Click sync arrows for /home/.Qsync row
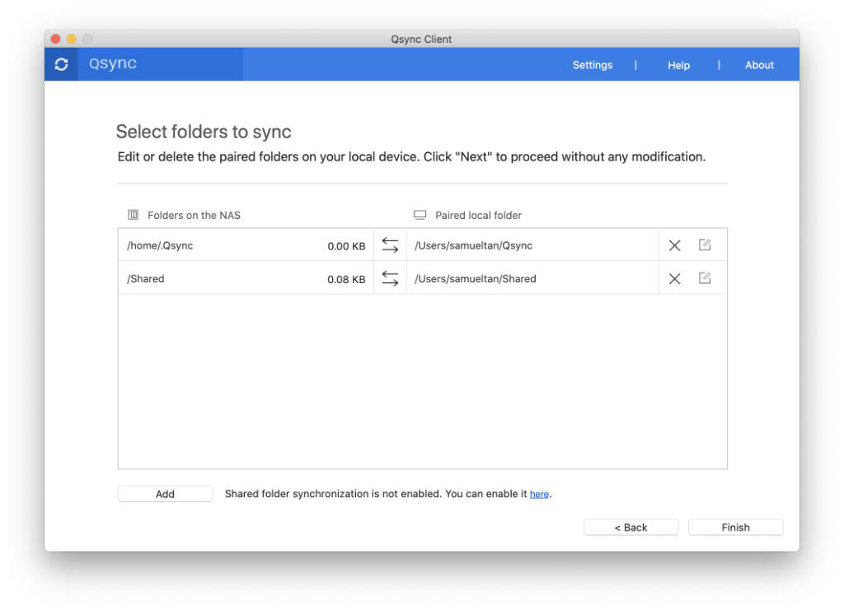The width and height of the screenshot is (844, 610). pyautogui.click(x=390, y=245)
